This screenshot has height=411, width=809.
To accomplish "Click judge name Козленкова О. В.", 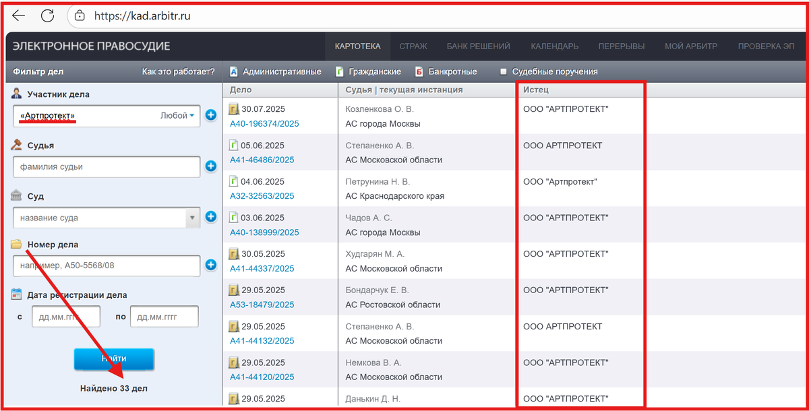I will [380, 109].
